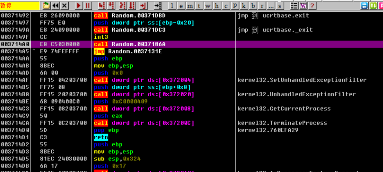Click the Trace into icon
This screenshot has width=383, height=172.
(123, 6)
